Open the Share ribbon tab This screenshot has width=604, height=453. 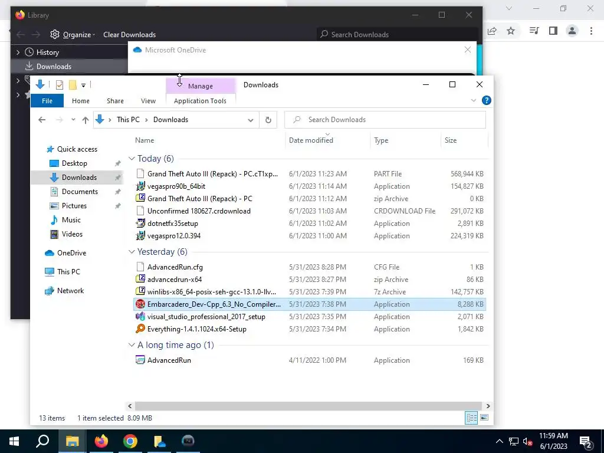[115, 101]
